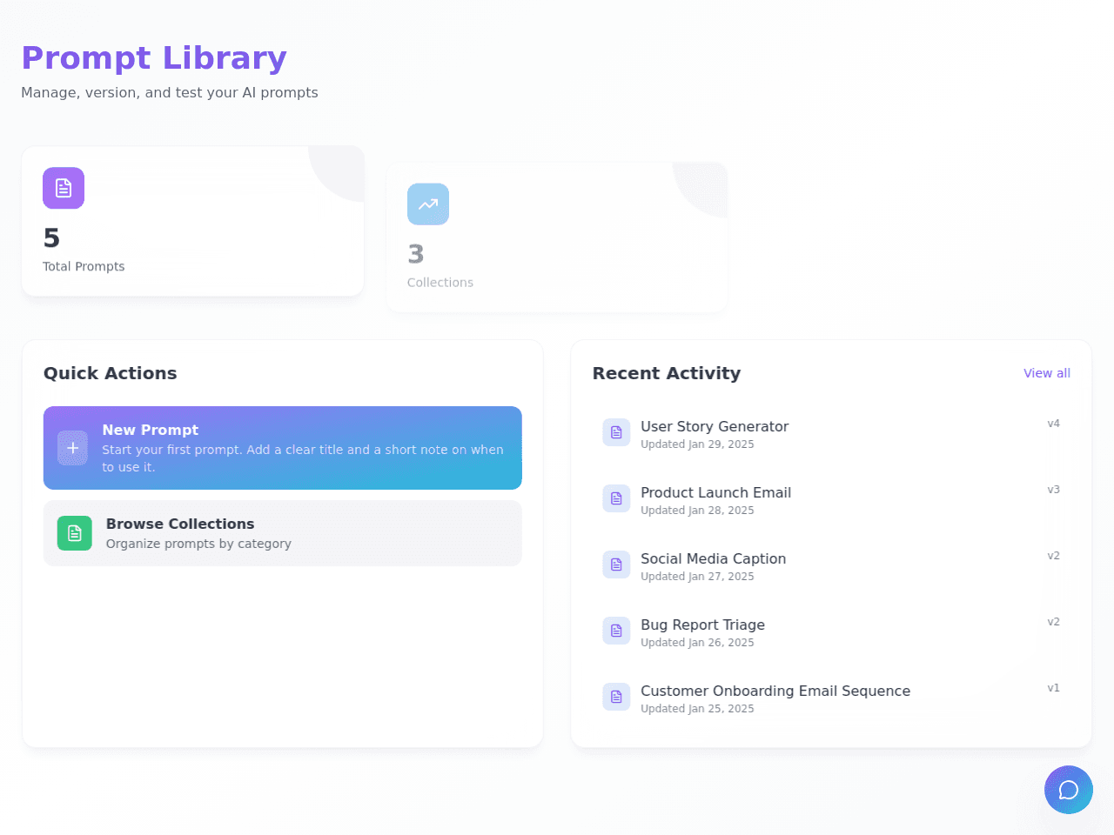The image size is (1114, 835).
Task: Click the blue trending arrow icon on Collections
Action: pyautogui.click(x=428, y=204)
